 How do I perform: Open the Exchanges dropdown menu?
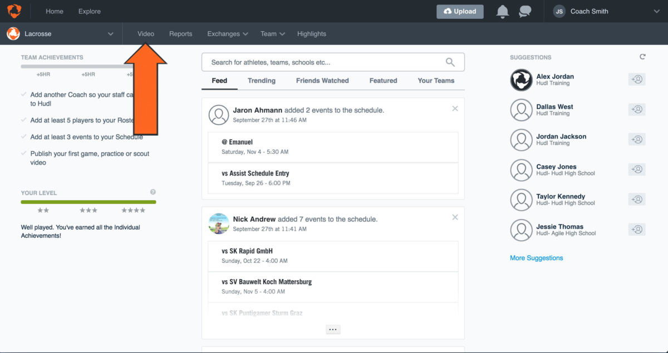pos(227,34)
